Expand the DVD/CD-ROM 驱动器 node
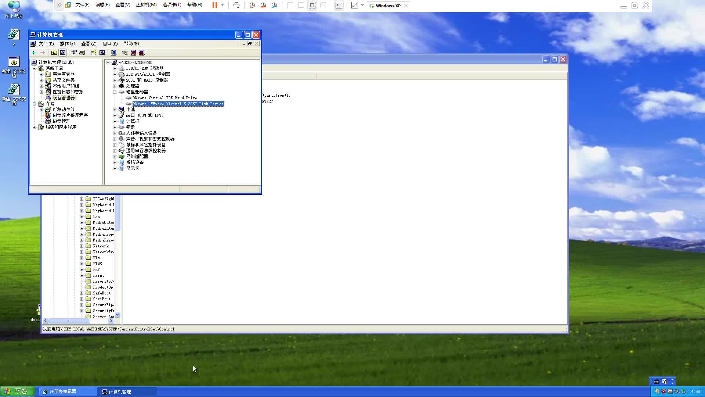705x397 pixels. [115, 68]
